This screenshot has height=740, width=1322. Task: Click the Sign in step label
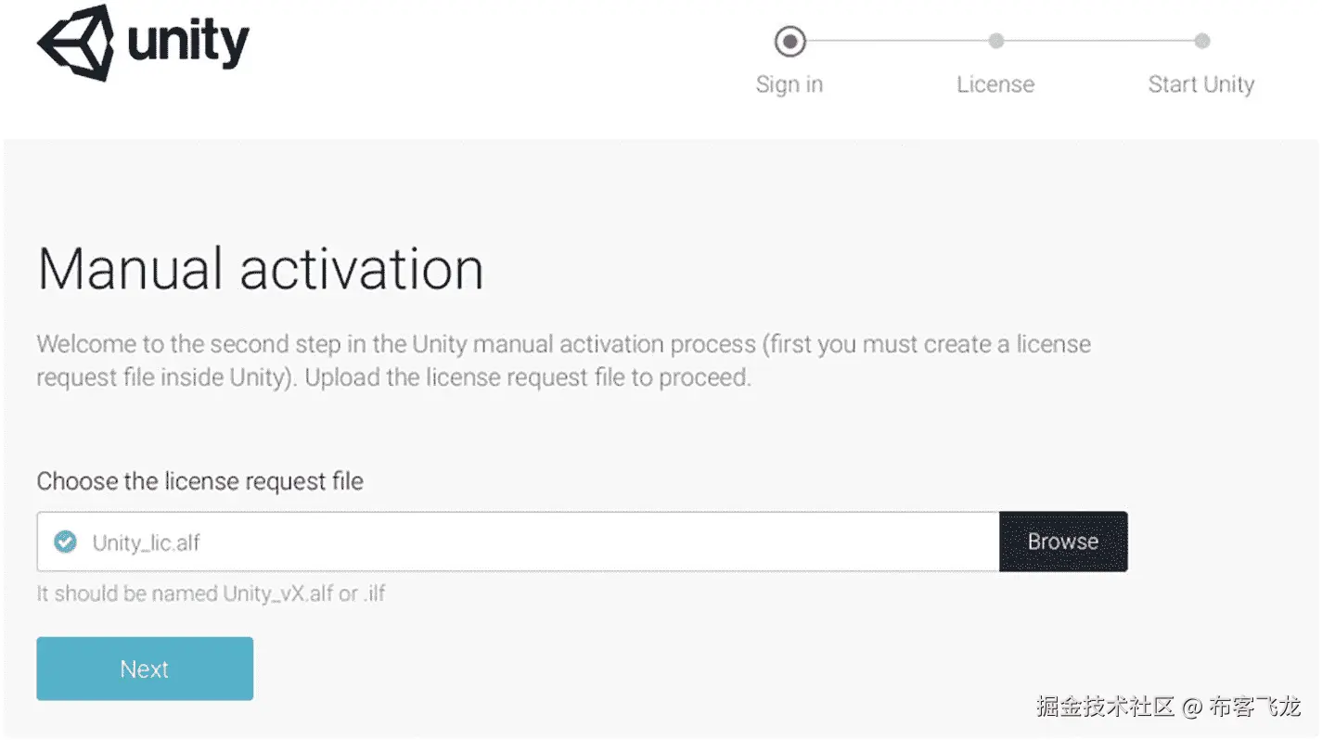click(789, 84)
